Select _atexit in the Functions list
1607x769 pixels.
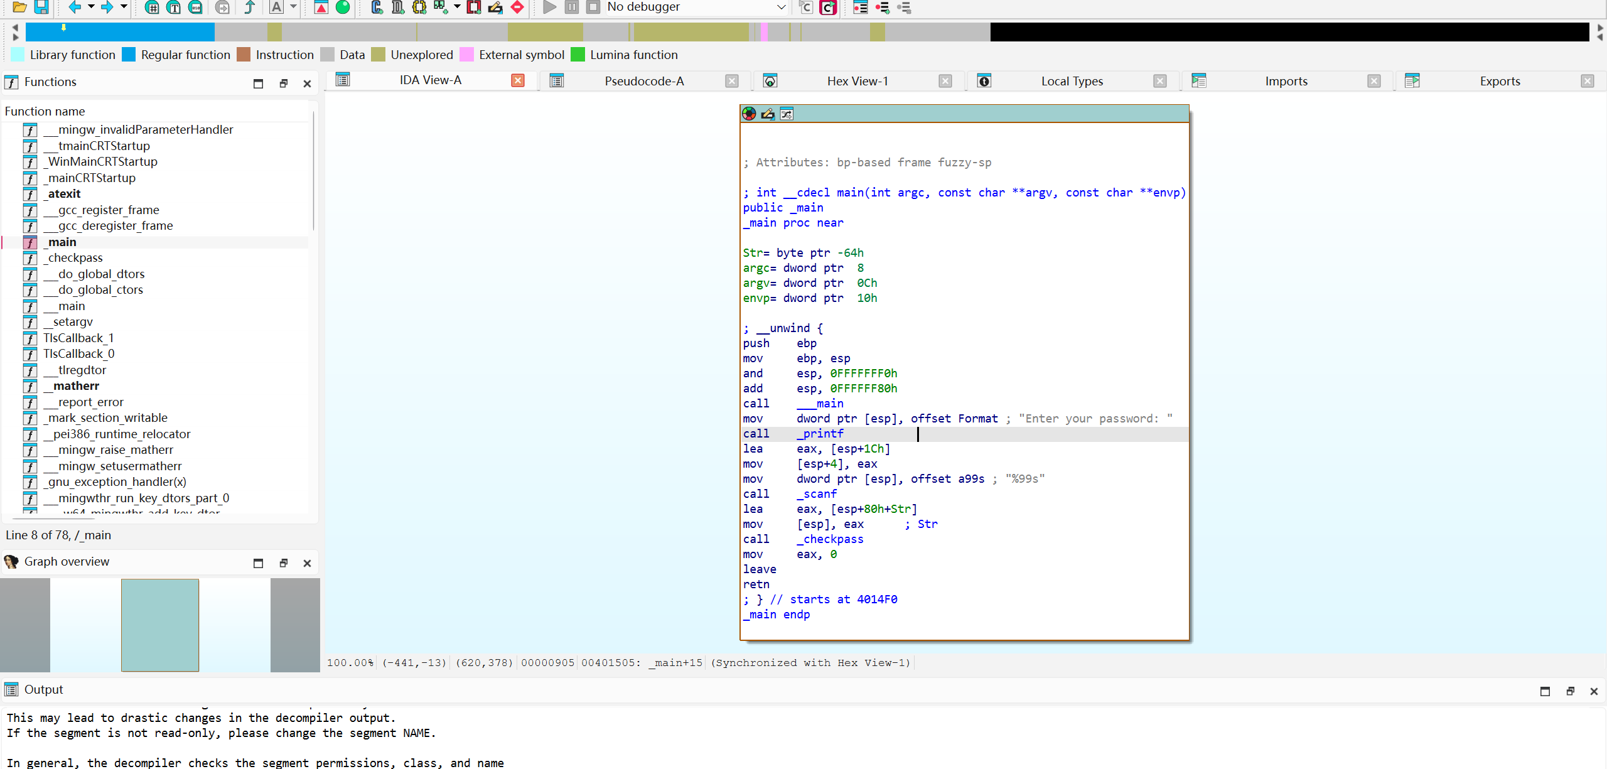[64, 194]
